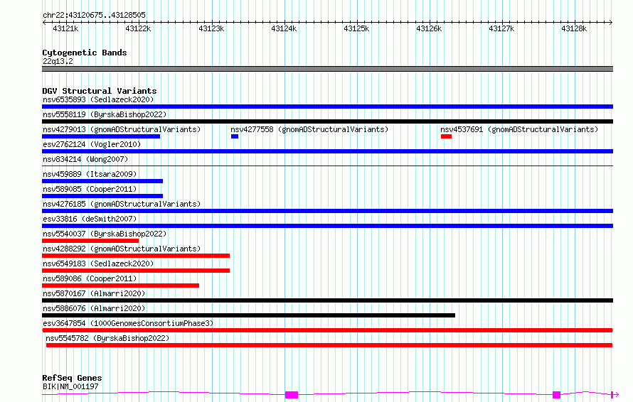Click the BIK gene end arrow
The width and height of the screenshot is (633, 402).
(x=615, y=395)
